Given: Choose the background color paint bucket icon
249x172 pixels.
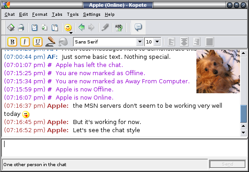Looking at the screenshot, I should click(63, 42).
